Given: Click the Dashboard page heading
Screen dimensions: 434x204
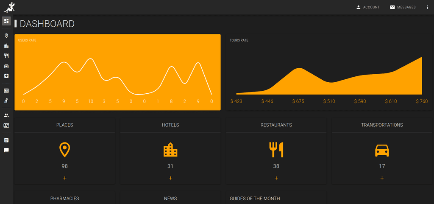Looking at the screenshot, I should [x=47, y=24].
